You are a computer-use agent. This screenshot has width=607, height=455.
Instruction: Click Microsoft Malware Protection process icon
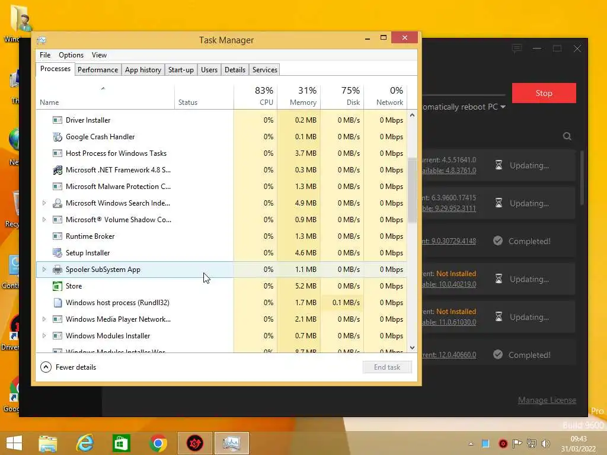[57, 187]
